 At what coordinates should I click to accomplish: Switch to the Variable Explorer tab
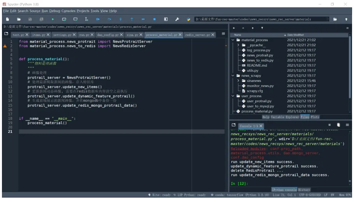click(285, 117)
